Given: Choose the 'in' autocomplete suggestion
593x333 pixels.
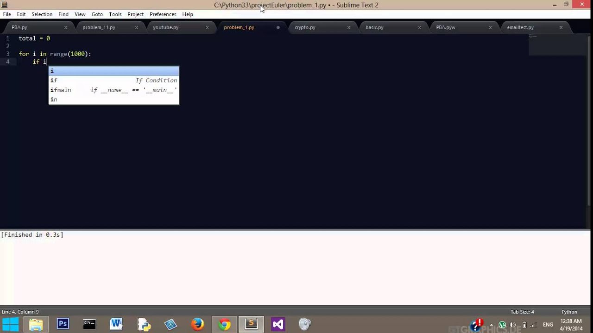Looking at the screenshot, I should (114, 99).
